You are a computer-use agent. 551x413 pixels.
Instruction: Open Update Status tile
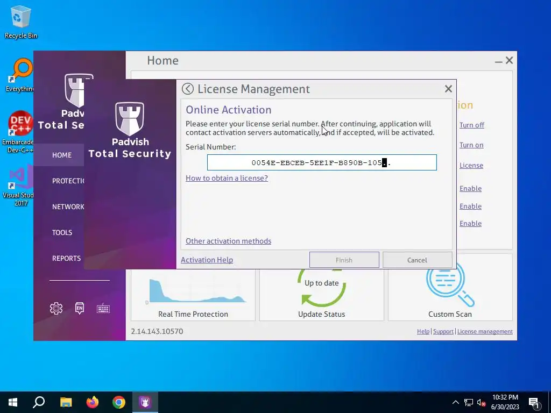322,295
